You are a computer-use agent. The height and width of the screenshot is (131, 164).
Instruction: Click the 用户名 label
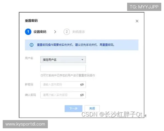(29, 58)
